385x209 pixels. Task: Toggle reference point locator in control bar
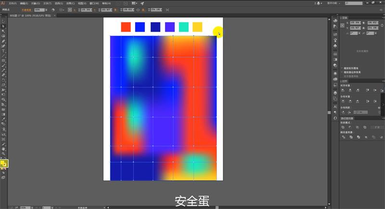click(x=70, y=10)
